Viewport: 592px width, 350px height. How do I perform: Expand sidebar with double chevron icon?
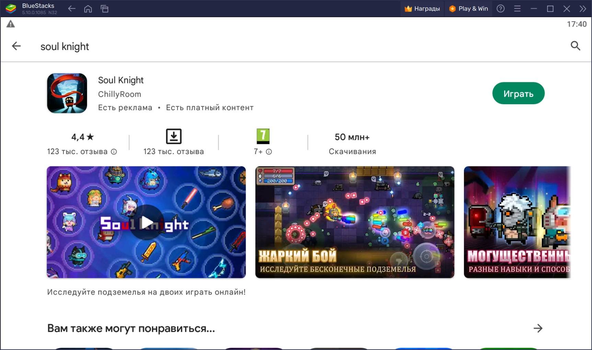tap(583, 9)
